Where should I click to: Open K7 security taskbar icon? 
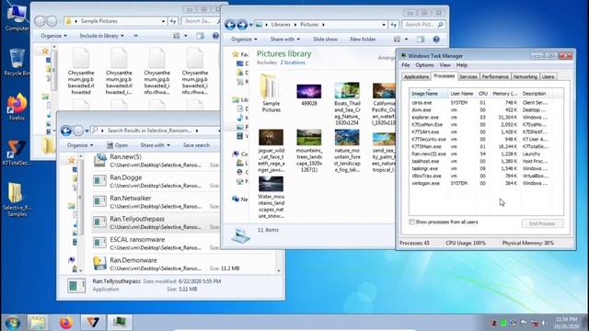pyautogui.click(x=92, y=323)
